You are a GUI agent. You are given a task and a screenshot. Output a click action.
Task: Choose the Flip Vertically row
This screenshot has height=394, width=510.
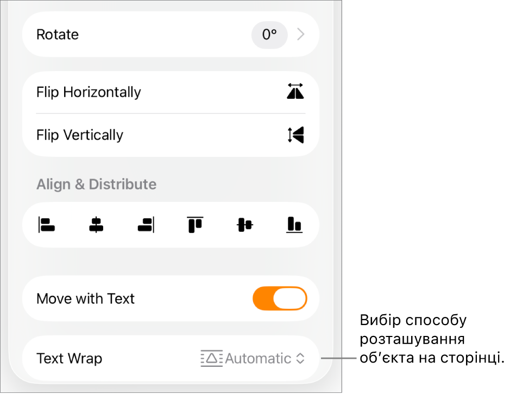(x=171, y=135)
